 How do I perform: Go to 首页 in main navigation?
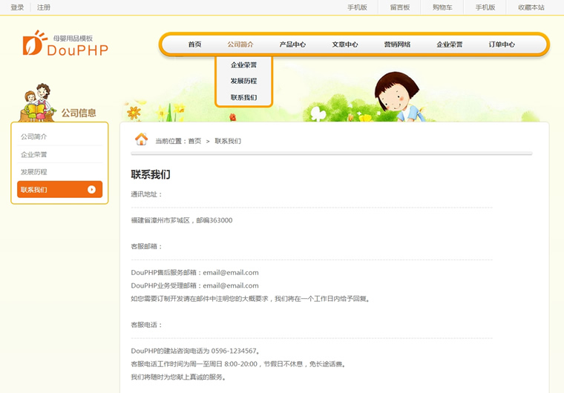click(x=194, y=44)
